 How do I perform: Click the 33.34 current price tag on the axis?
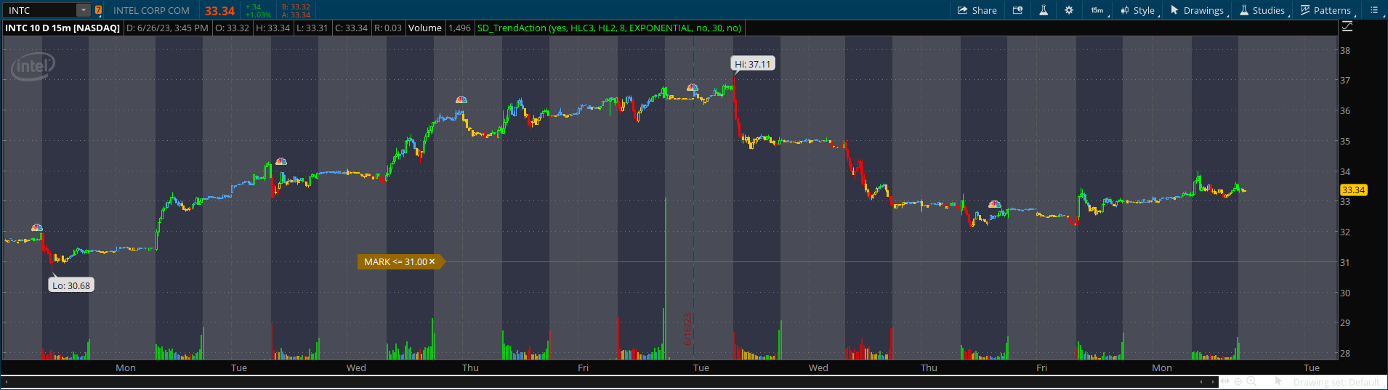pyautogui.click(x=1353, y=190)
